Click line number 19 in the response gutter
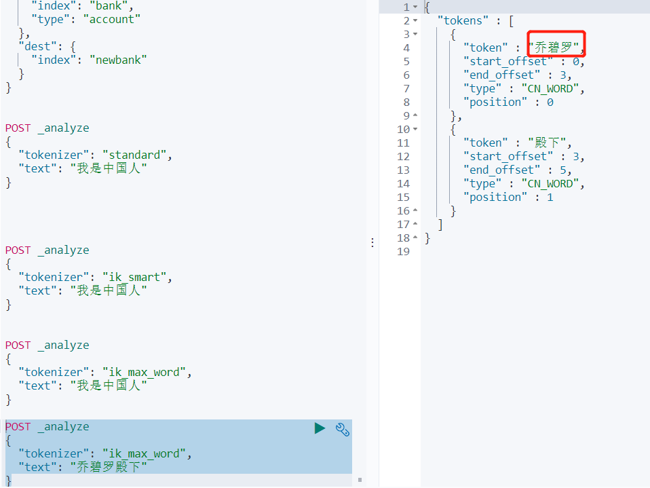This screenshot has width=650, height=488. point(403,251)
